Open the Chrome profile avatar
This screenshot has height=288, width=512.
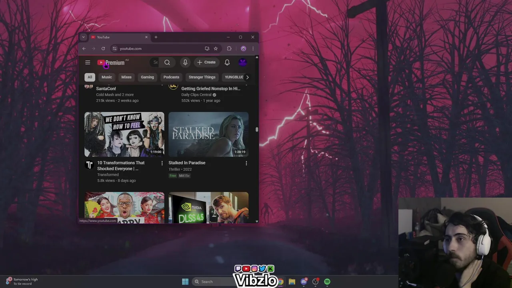point(243,48)
